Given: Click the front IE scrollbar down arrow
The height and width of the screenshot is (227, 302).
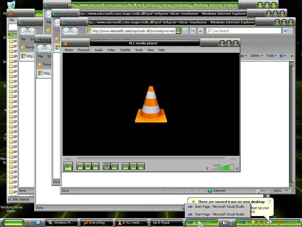Looking at the screenshot, I should click(292, 184).
